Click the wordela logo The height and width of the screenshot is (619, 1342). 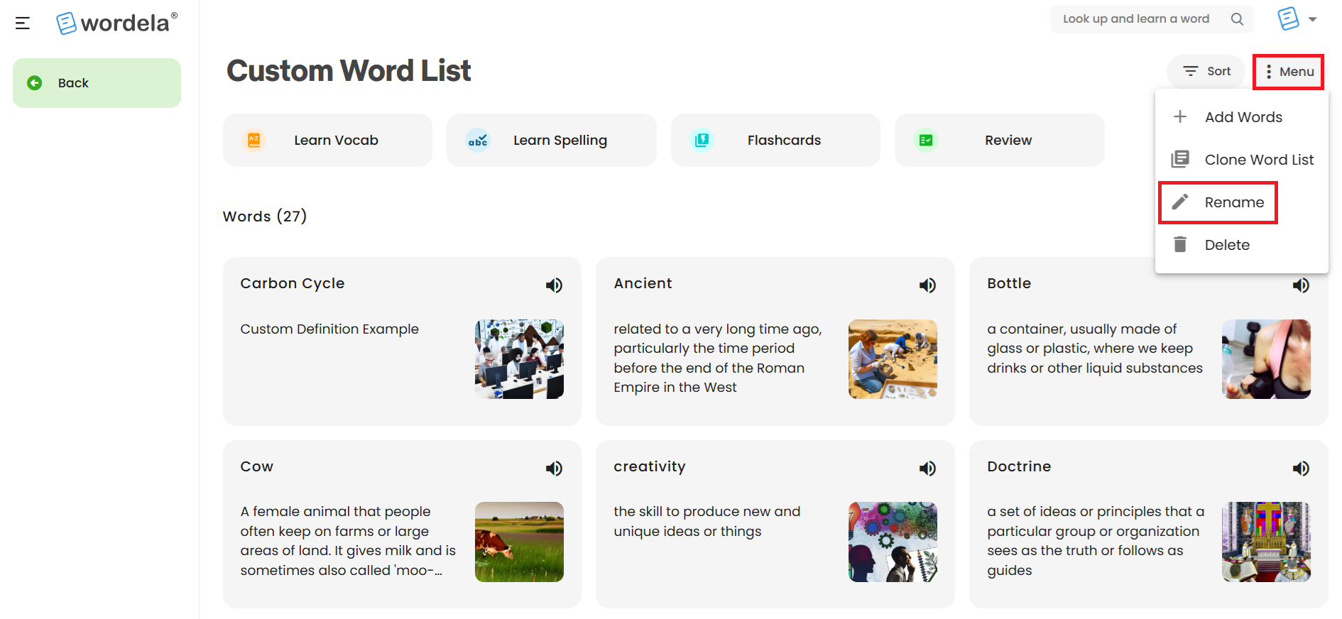[117, 23]
